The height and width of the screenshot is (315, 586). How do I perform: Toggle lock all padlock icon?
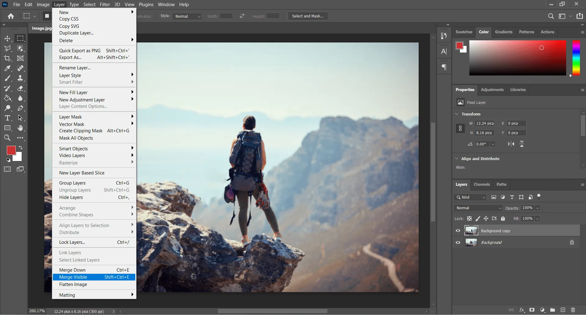(503, 218)
